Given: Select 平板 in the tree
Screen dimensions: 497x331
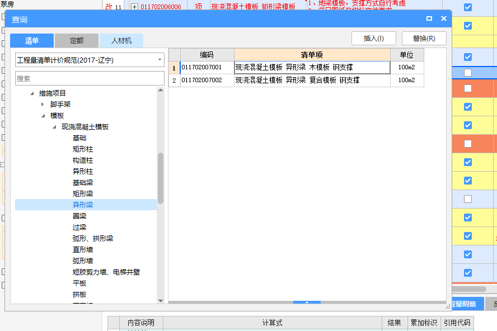Looking at the screenshot, I should click(79, 283).
